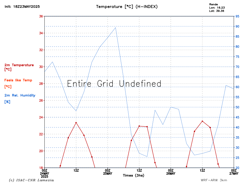Image resolution: width=245 pixels, height=184 pixels.
Task: Click the red '30' temperature axis value
Action: coord(41,67)
